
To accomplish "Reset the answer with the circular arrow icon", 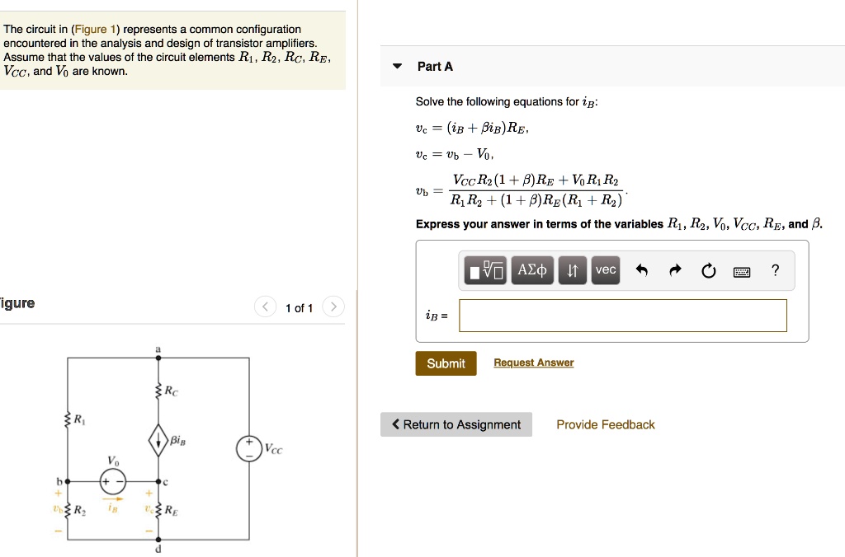I will pos(708,269).
